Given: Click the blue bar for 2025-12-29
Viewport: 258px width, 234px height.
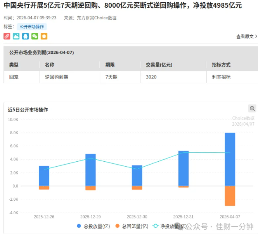Looking at the screenshot, I should click(x=90, y=170).
